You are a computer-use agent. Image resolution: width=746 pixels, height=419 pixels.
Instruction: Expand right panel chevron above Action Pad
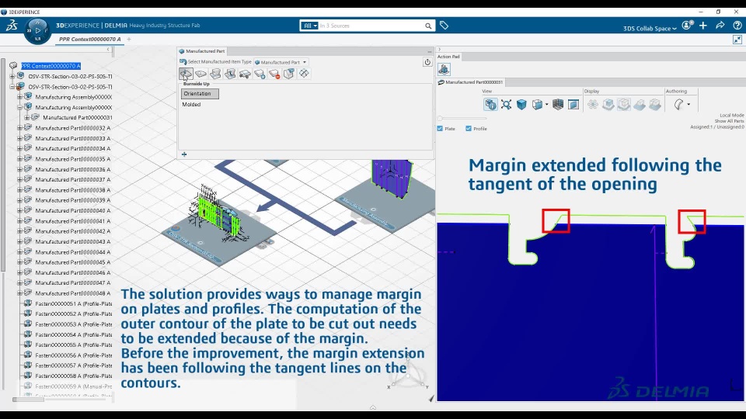click(x=439, y=50)
